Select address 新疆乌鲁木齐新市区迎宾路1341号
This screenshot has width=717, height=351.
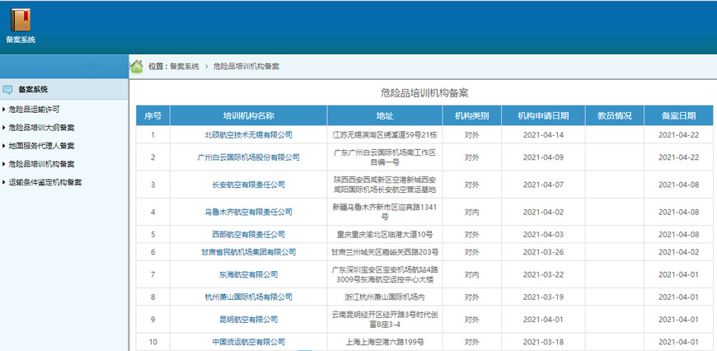pos(385,212)
